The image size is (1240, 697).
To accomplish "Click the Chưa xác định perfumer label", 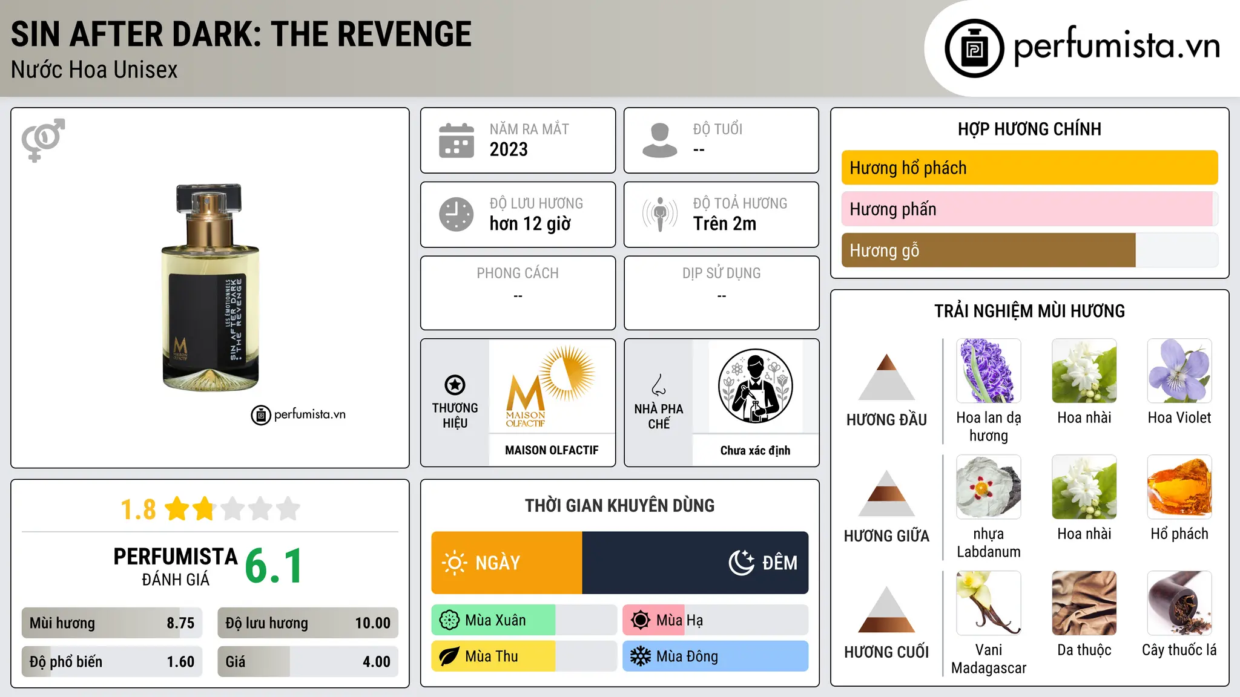I will point(755,450).
